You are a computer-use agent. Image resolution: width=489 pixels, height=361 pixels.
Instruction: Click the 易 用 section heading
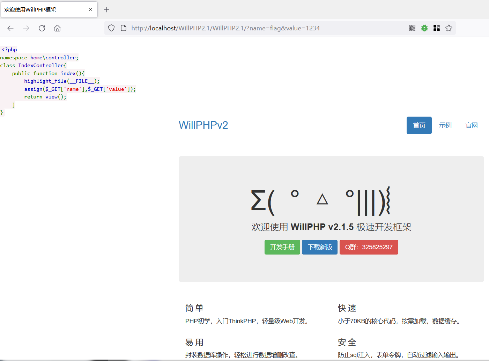pos(194,342)
